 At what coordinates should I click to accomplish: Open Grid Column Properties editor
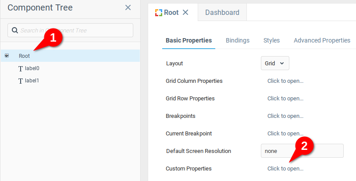point(285,81)
